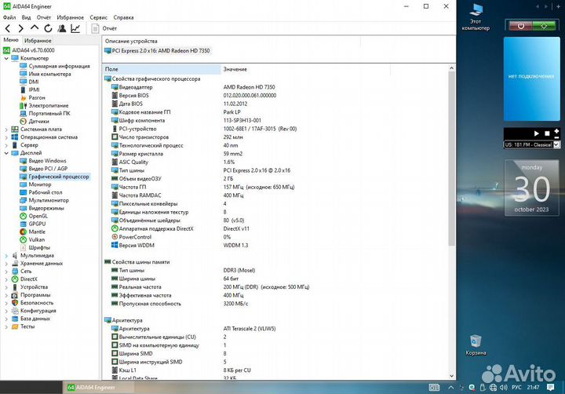Expand the Системная плата tree node
Image resolution: width=565 pixels, height=394 pixels.
7,129
